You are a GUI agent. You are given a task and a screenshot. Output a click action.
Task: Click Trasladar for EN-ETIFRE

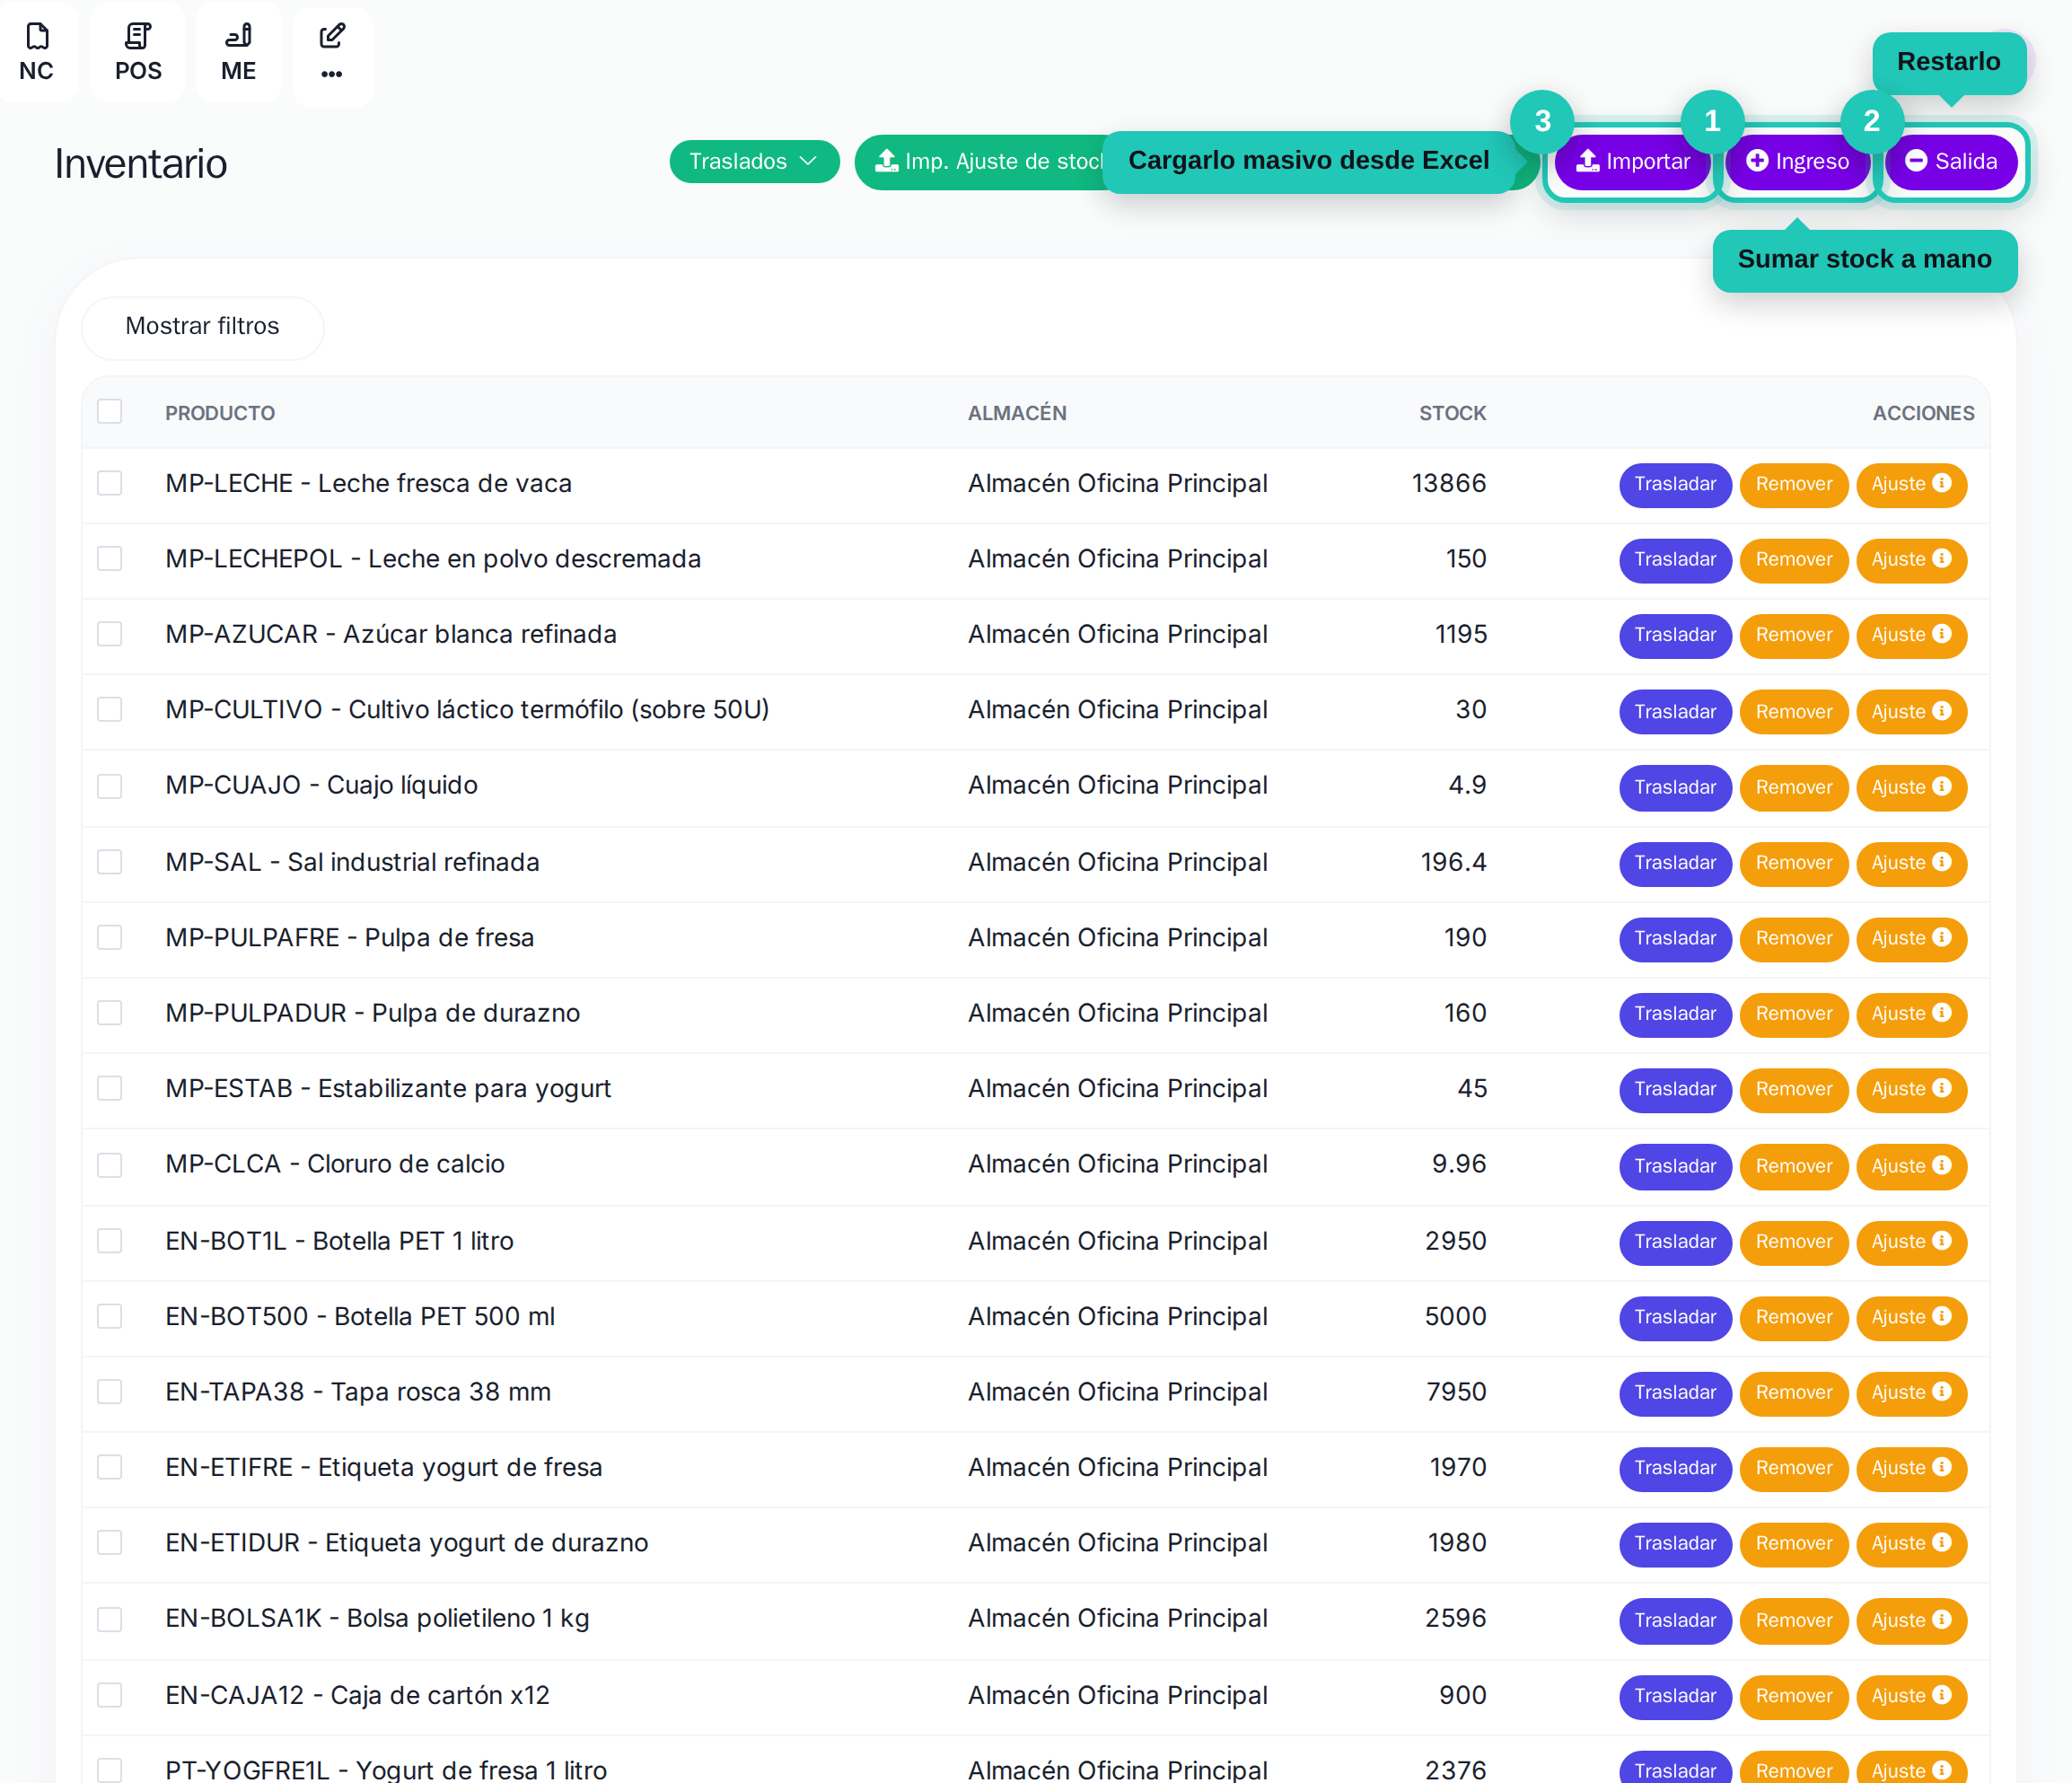(1675, 1468)
